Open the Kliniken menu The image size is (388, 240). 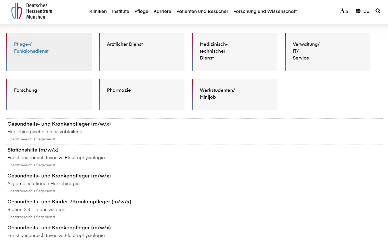[x=98, y=11]
